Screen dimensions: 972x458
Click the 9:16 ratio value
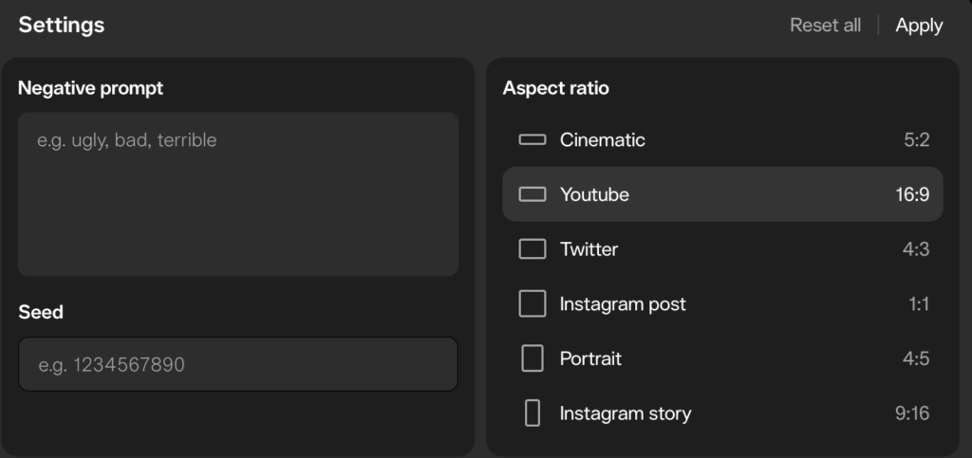(912, 413)
